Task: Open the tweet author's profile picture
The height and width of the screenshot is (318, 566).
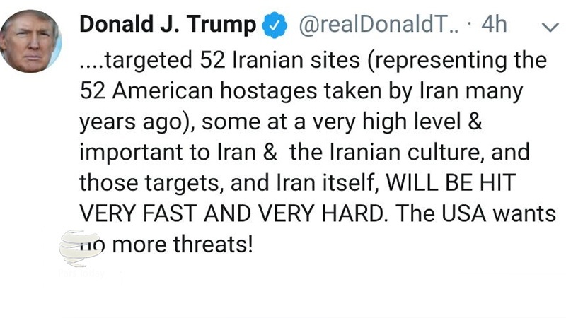Action: click(35, 40)
